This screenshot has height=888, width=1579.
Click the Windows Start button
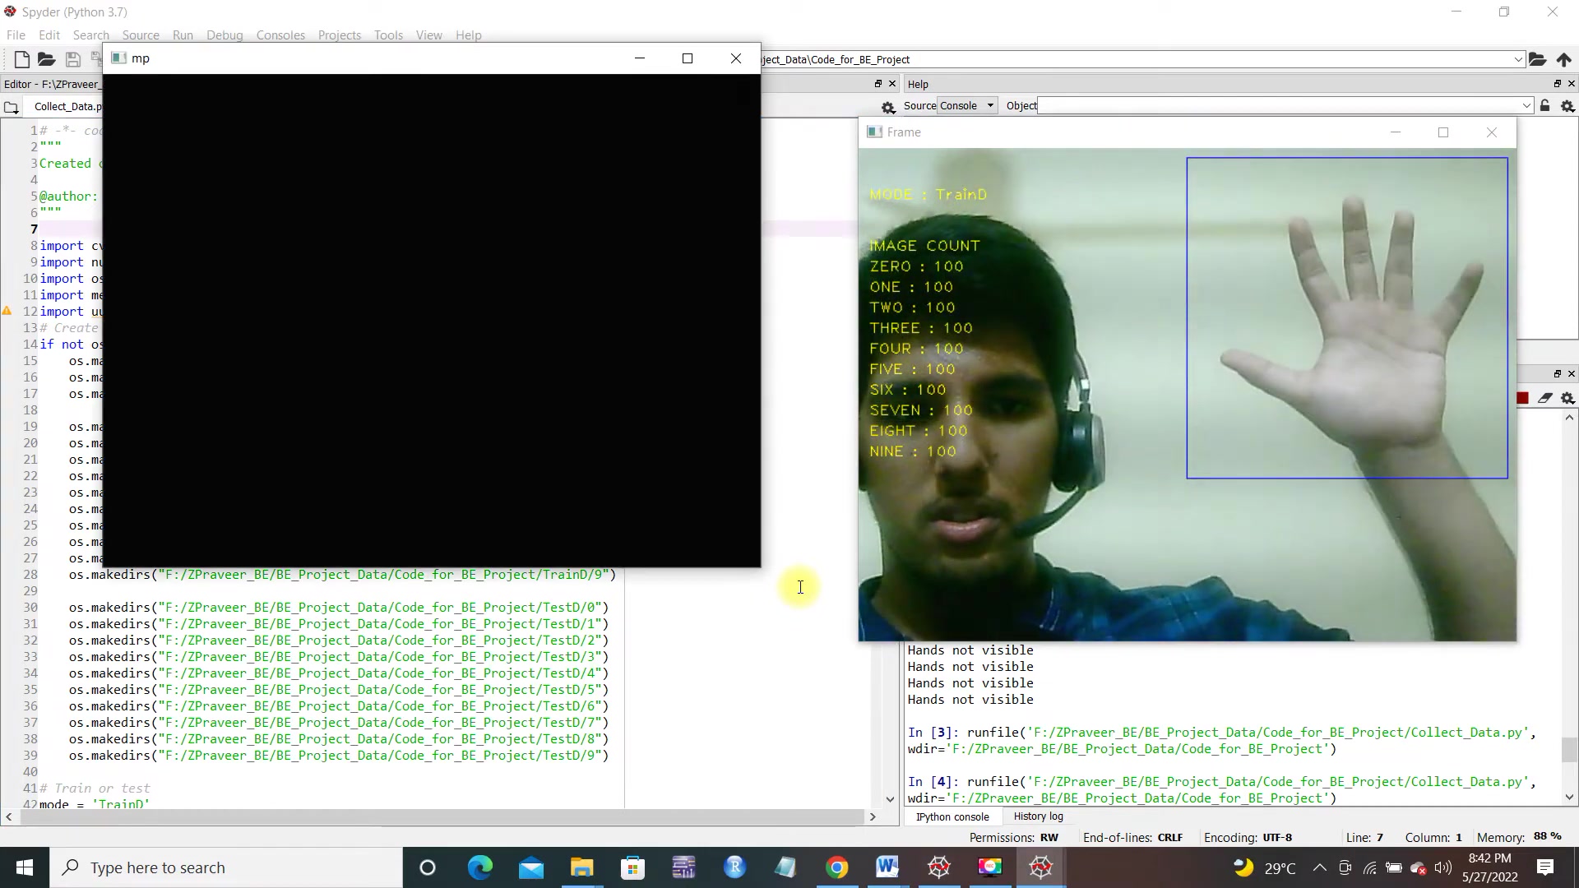[25, 867]
